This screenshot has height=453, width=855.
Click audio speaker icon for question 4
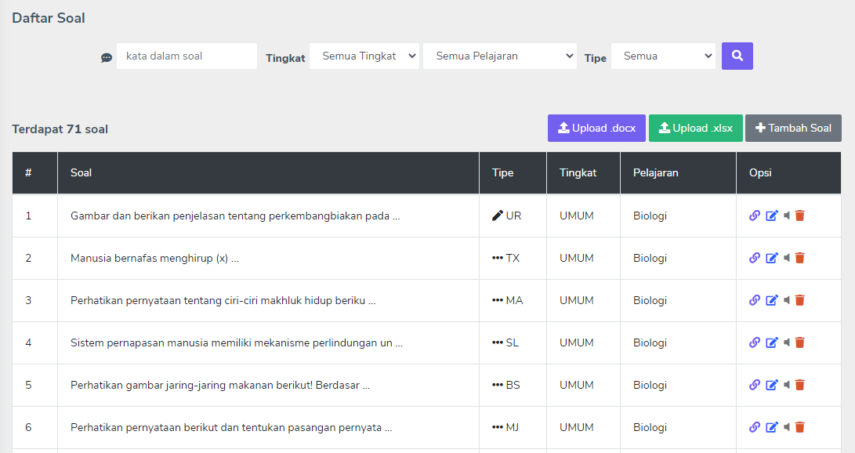point(787,342)
